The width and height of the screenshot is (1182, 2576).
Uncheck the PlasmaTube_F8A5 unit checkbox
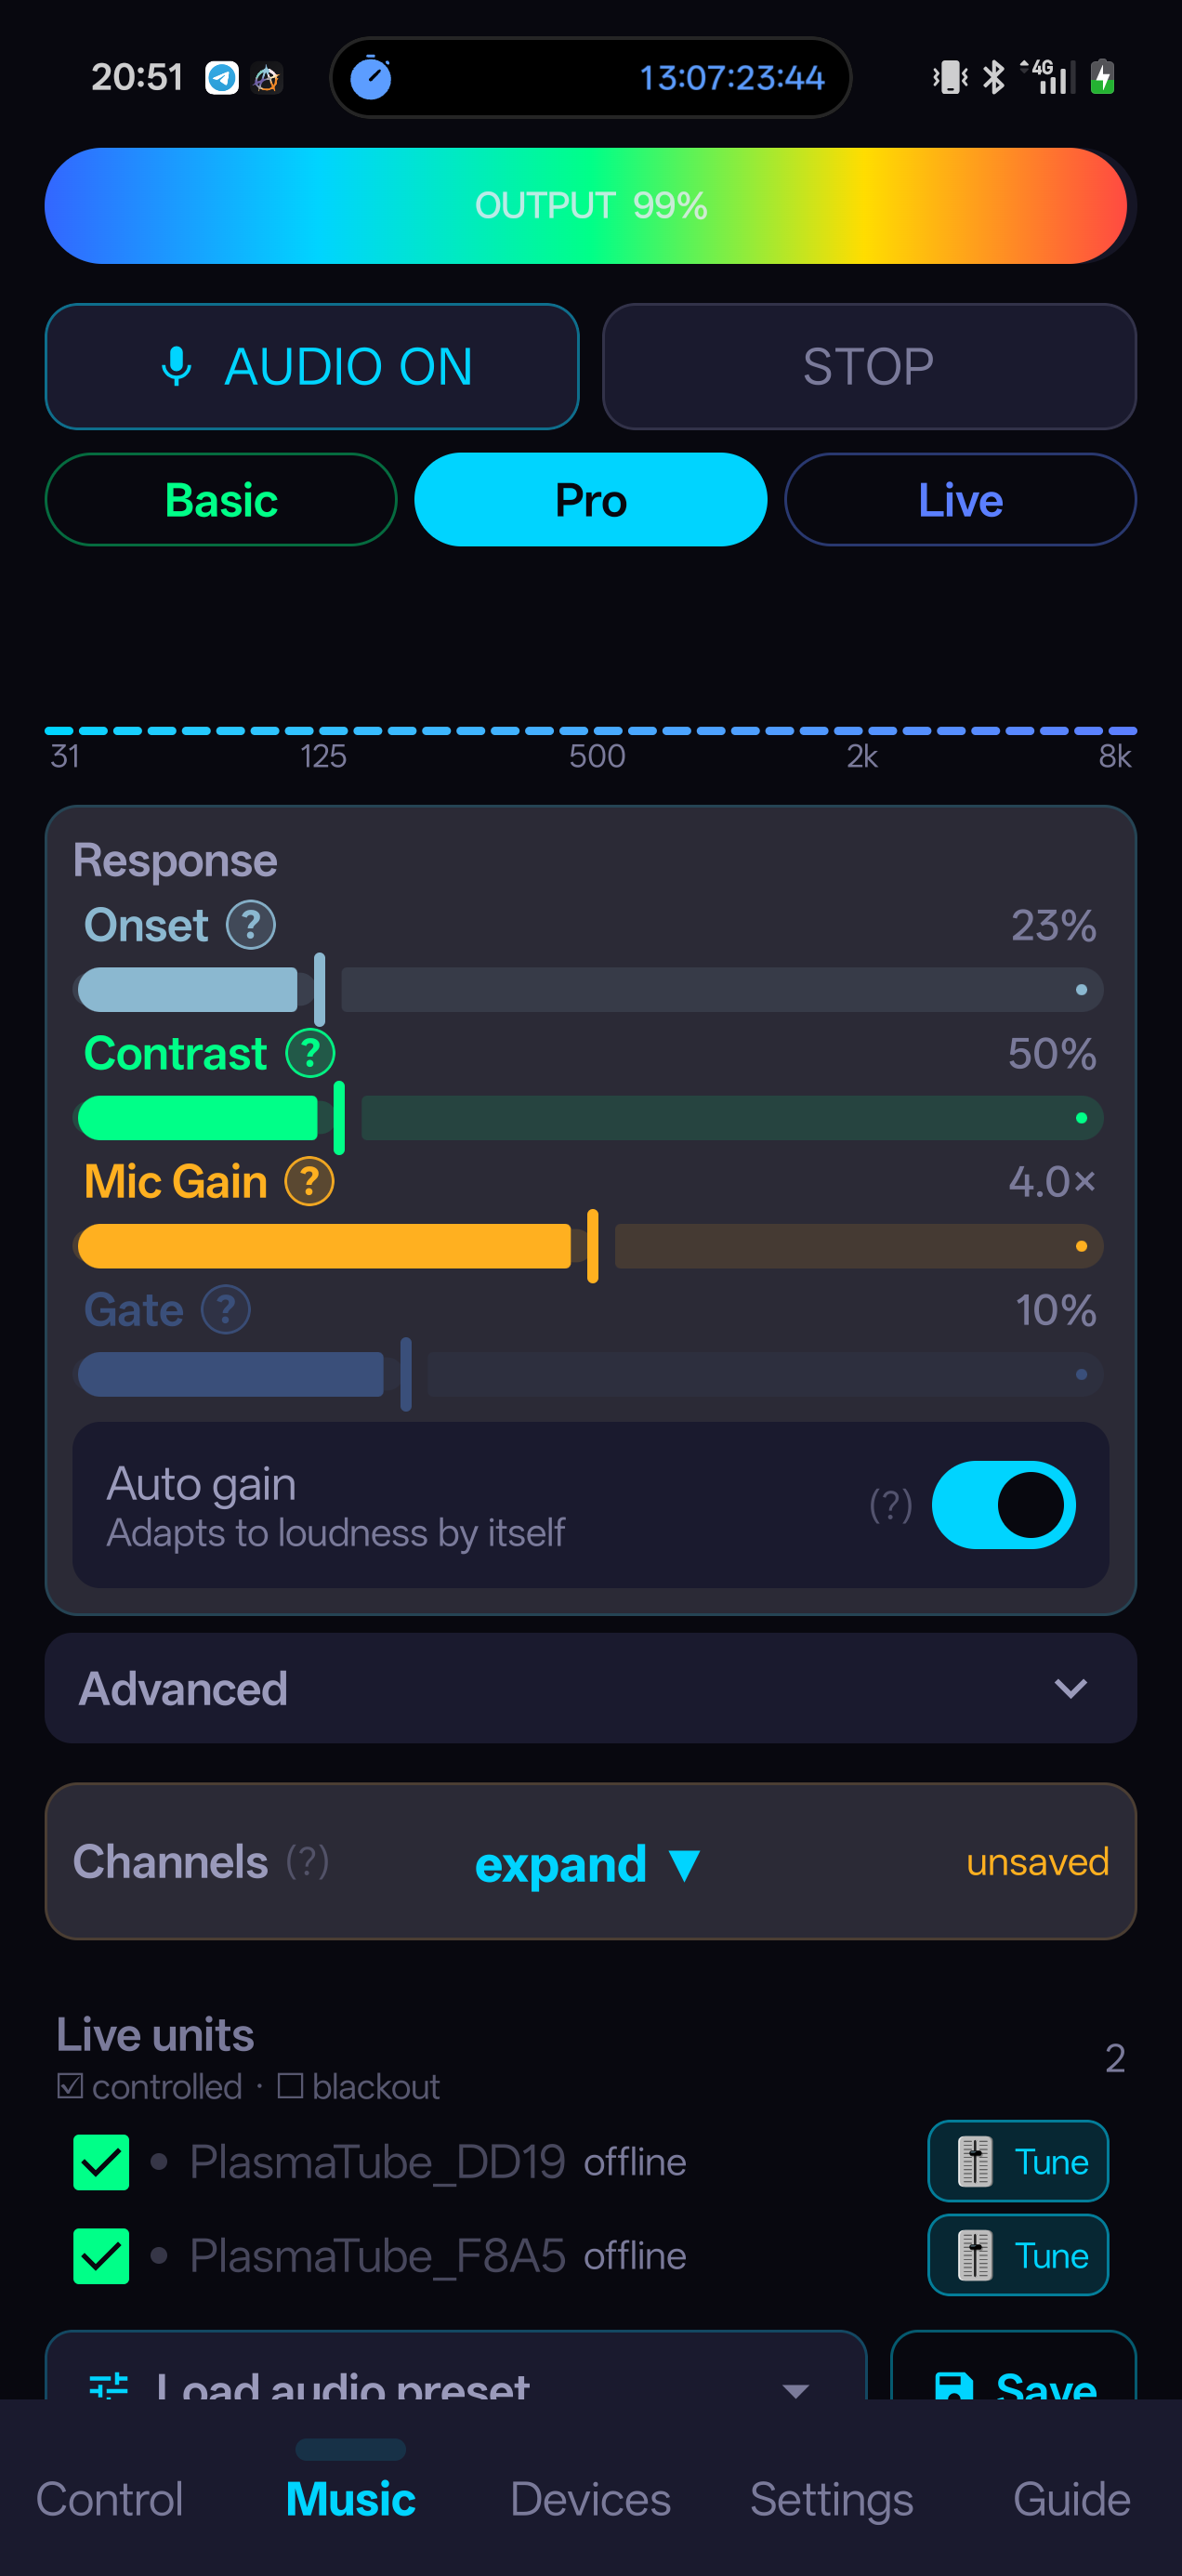(x=101, y=2256)
